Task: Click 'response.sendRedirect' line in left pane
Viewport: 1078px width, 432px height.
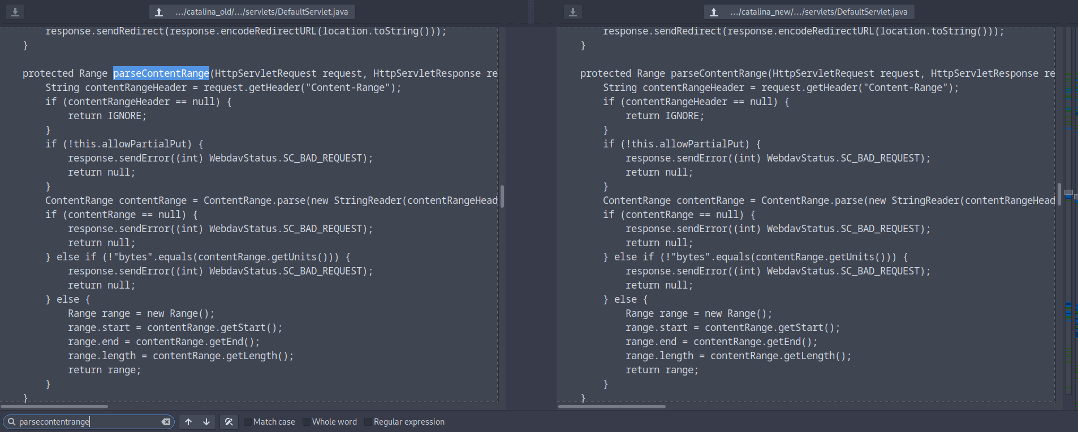Action: tap(246, 31)
